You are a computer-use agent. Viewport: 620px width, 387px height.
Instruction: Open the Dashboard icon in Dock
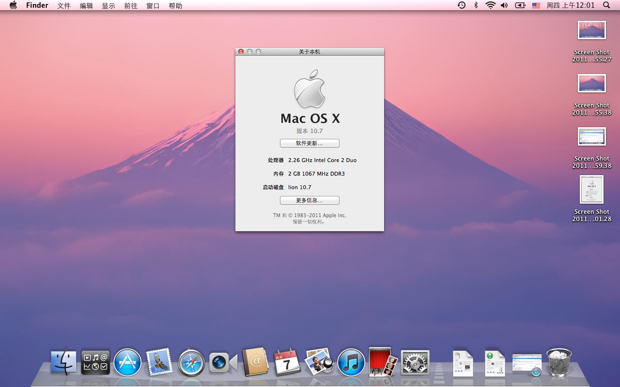tap(95, 363)
